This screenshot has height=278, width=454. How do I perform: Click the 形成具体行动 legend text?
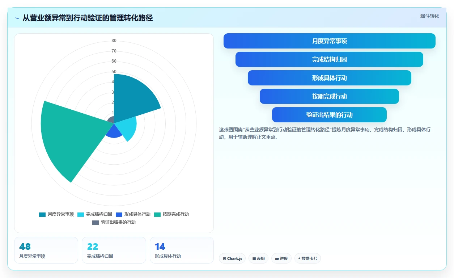(x=137, y=214)
